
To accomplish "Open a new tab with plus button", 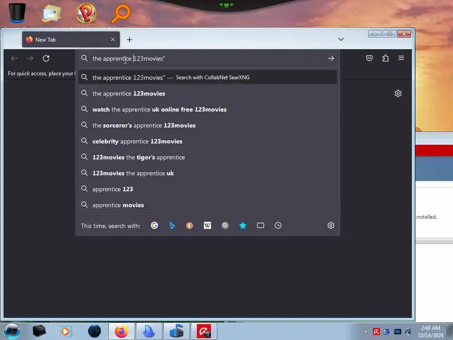I will click(130, 39).
